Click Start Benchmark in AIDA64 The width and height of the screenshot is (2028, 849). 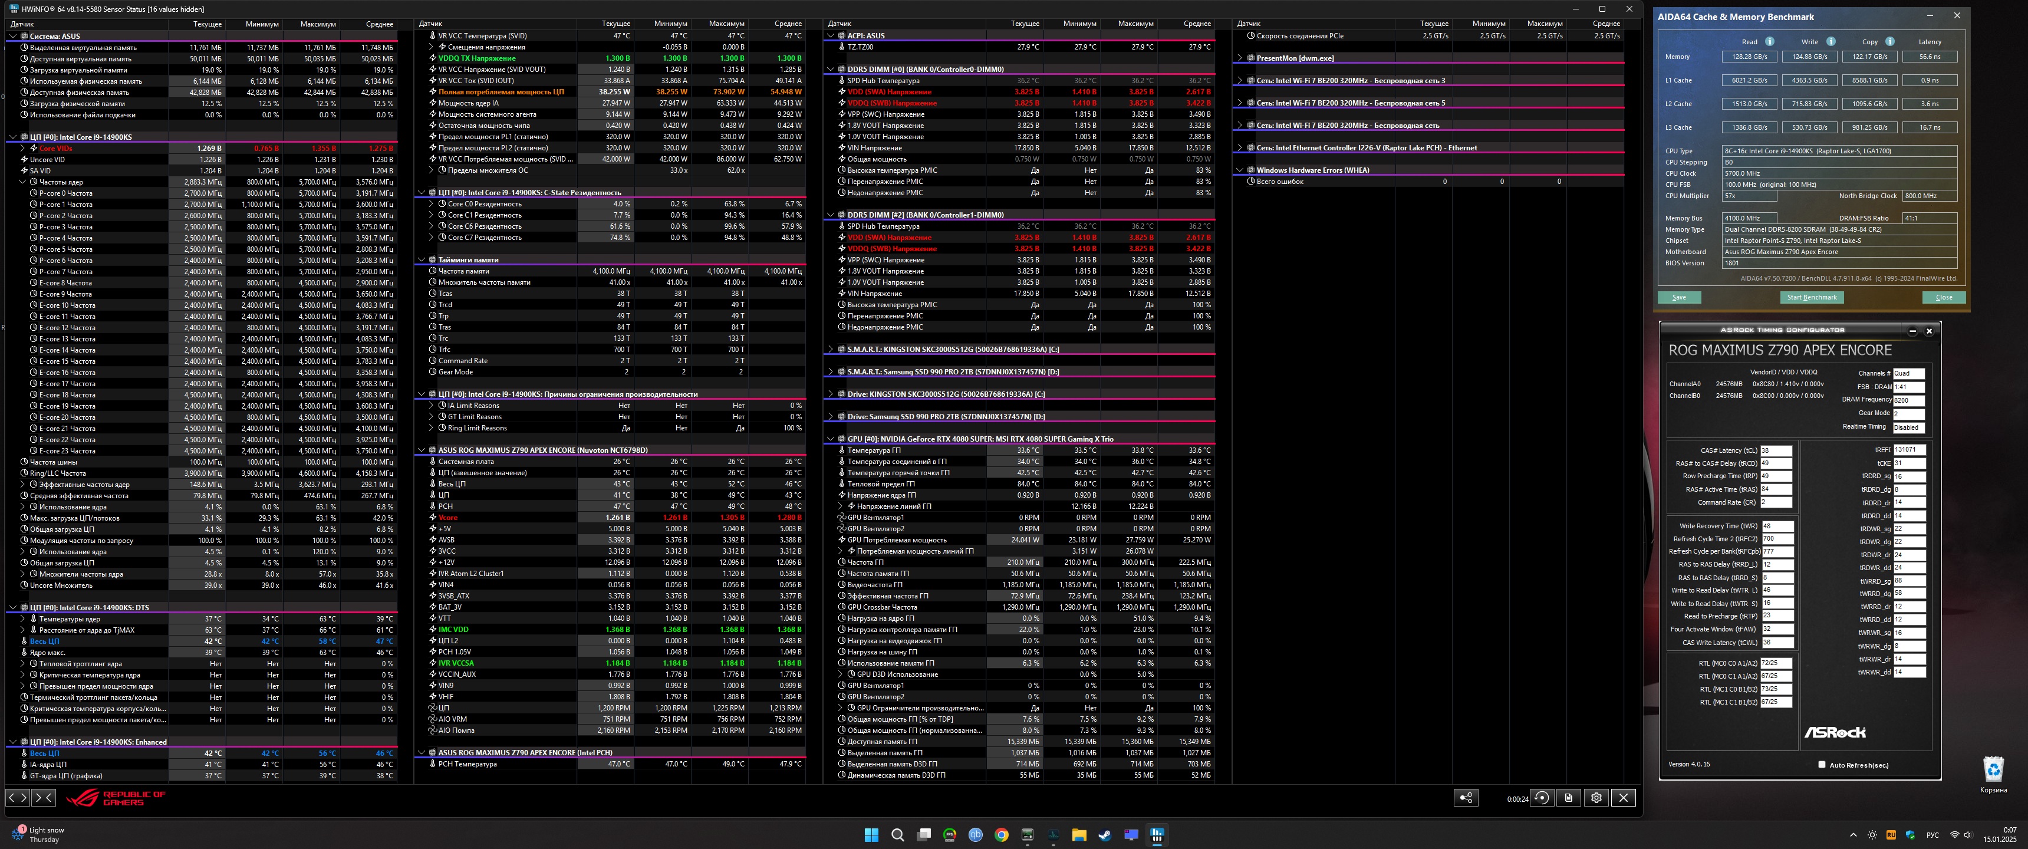coord(1812,298)
